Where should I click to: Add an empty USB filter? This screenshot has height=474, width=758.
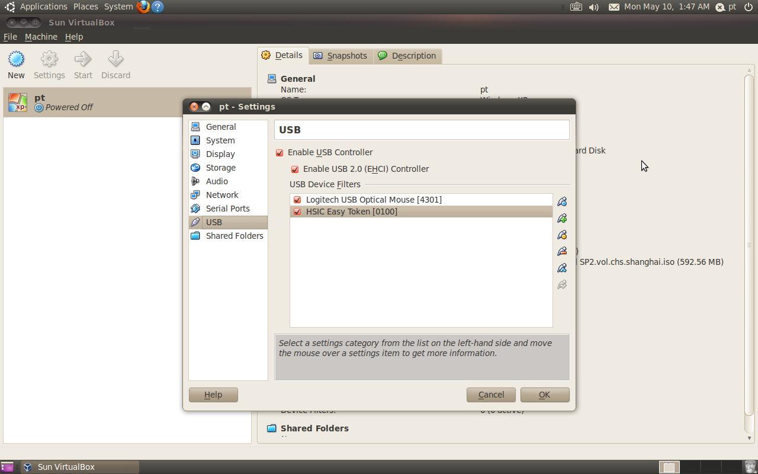pyautogui.click(x=562, y=201)
